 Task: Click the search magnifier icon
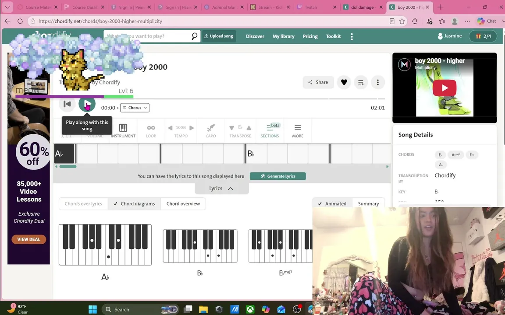coord(194,36)
